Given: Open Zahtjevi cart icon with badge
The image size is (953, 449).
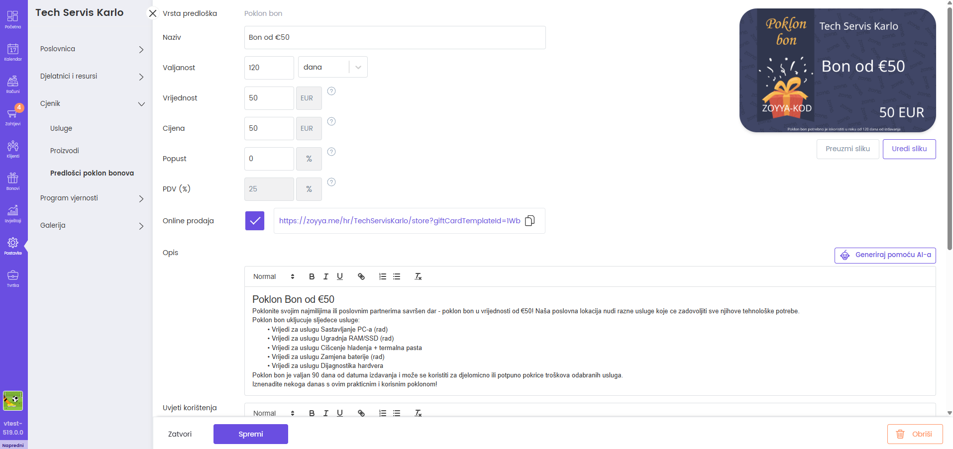Looking at the screenshot, I should pos(13,116).
